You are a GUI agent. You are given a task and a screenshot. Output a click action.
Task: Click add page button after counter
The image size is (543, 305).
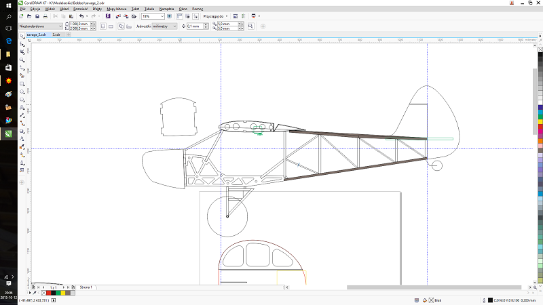[73, 287]
